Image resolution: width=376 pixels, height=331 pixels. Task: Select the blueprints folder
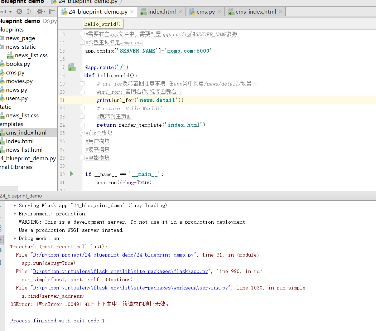pos(12,30)
